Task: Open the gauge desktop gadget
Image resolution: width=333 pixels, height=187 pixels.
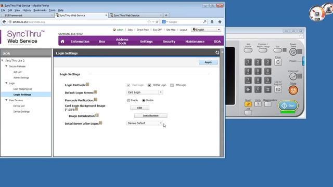Action: click(x=317, y=14)
